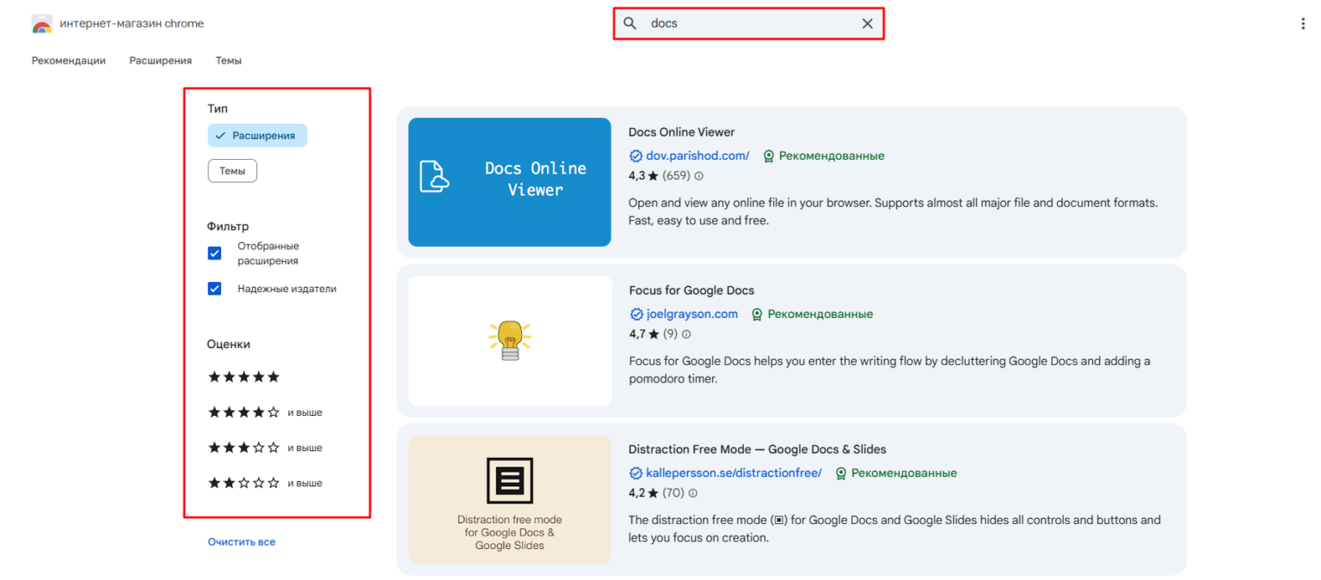Viewport: 1321px width, 580px height.
Task: Switch to the Рекомендации tab
Action: point(69,61)
